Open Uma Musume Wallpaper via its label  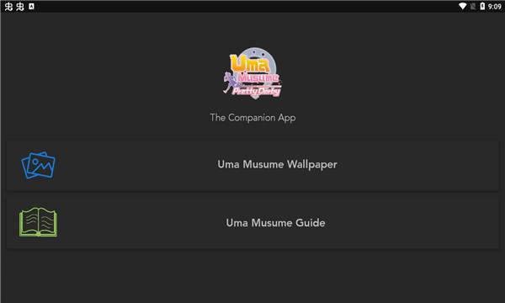coord(277,164)
